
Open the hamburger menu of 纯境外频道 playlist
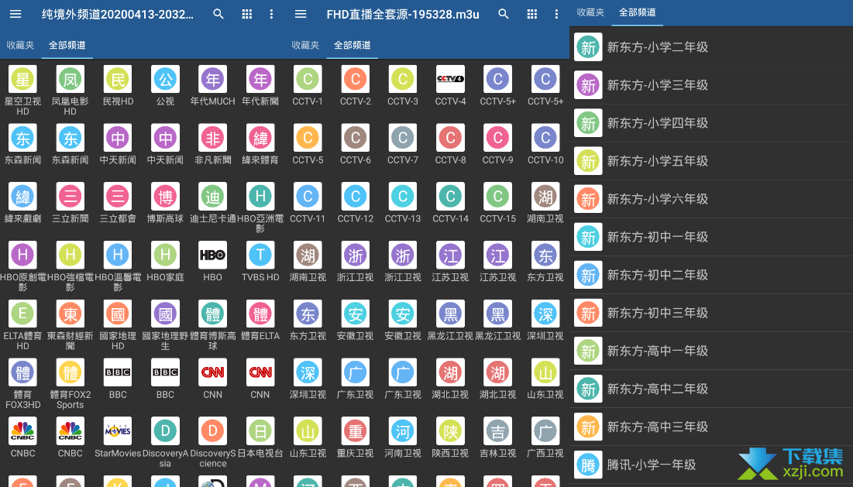15,14
